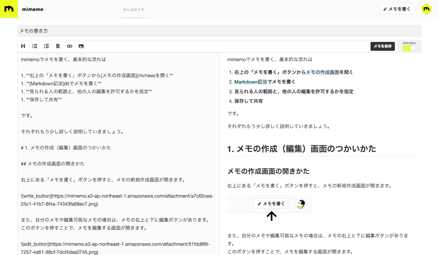Insert a heading with the H icon
The image size is (439, 255).
[x=23, y=46]
